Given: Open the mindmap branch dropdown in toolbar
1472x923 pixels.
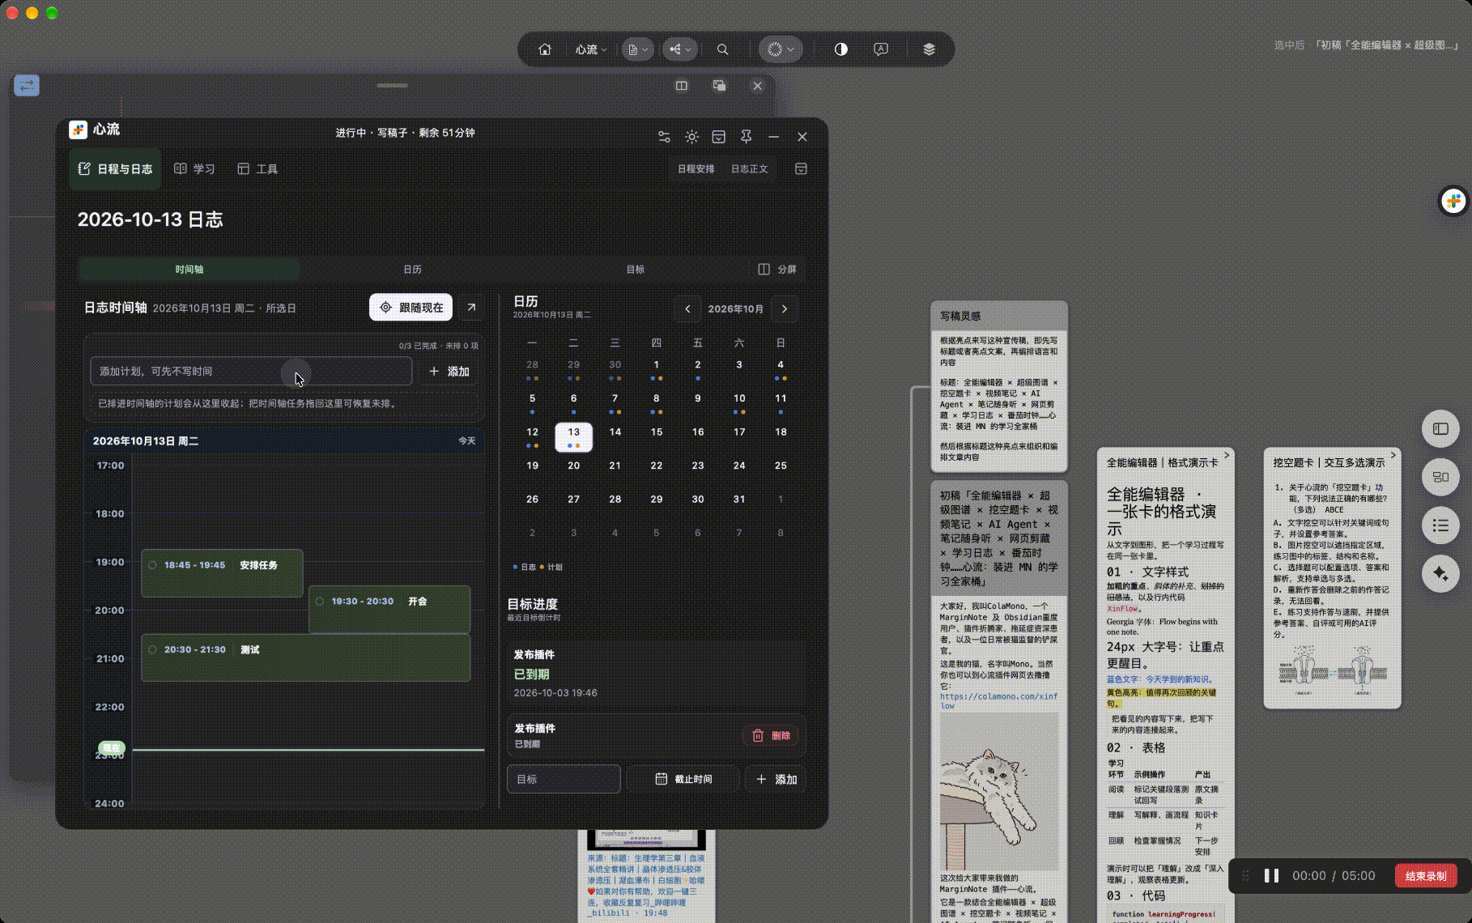Looking at the screenshot, I should [679, 49].
